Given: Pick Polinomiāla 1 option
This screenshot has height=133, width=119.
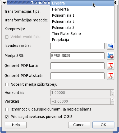Looking at the screenshot, I should pos(82,15).
